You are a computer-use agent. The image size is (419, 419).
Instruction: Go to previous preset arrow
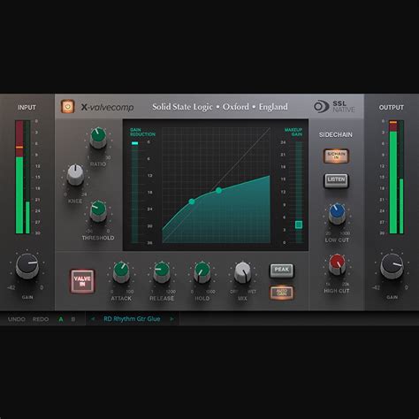click(93, 319)
